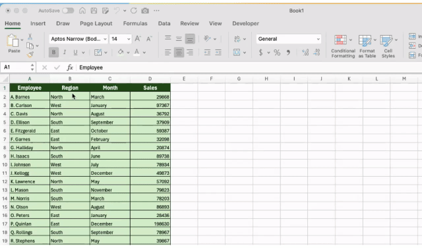
Task: Switch to the Draw tab
Action: point(63,24)
